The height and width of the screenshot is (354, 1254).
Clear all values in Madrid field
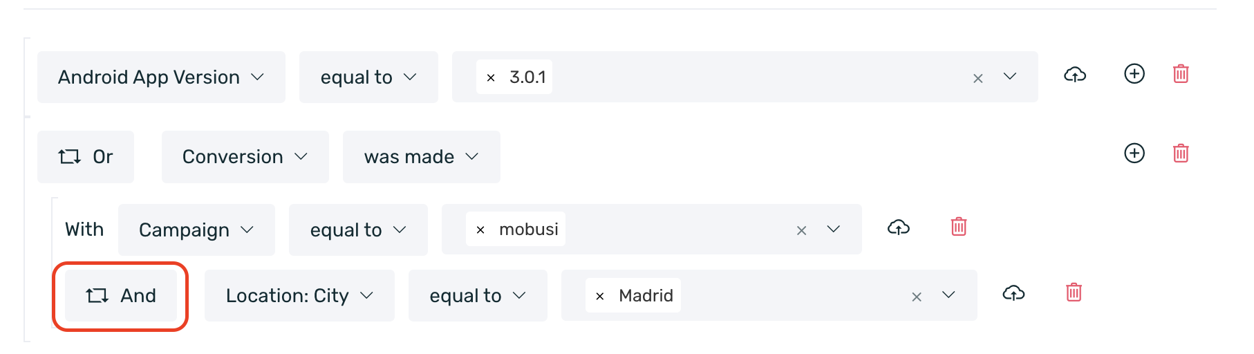917,297
